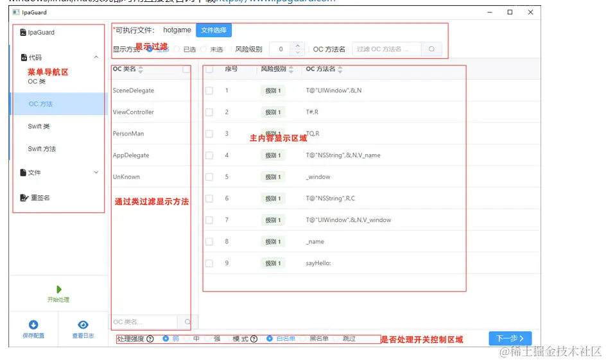The image size is (606, 362).
Task: Click the 过滤 OC 方法名 input field
Action: (387, 49)
